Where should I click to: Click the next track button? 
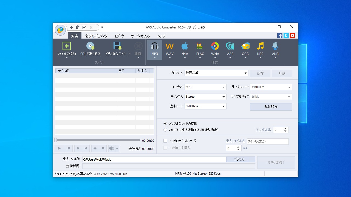(86, 148)
